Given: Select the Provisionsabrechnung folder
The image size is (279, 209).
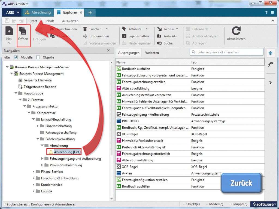Looking at the screenshot, I should coord(66,165).
